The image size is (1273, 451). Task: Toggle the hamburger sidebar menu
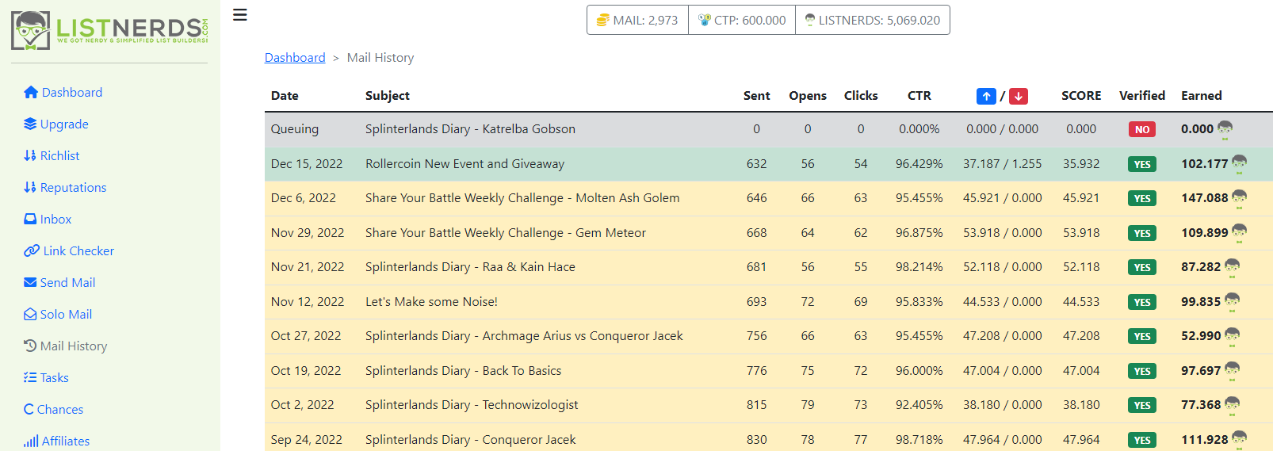[x=240, y=15]
